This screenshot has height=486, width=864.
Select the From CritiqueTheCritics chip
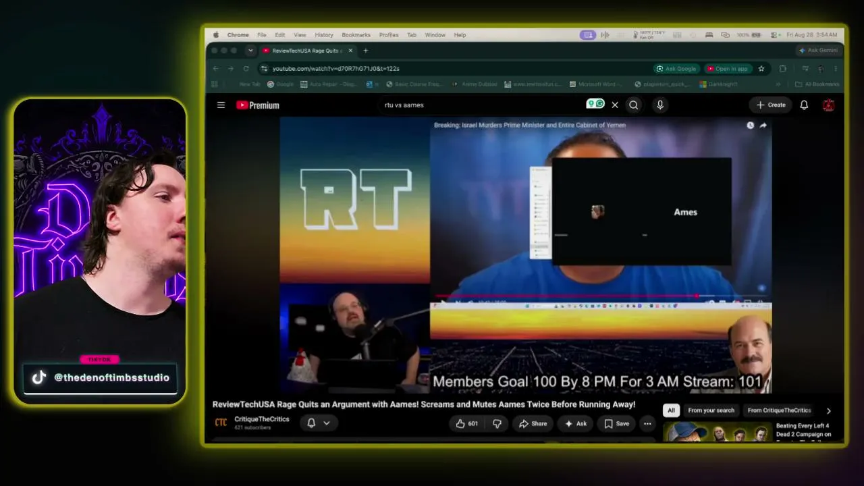(779, 410)
